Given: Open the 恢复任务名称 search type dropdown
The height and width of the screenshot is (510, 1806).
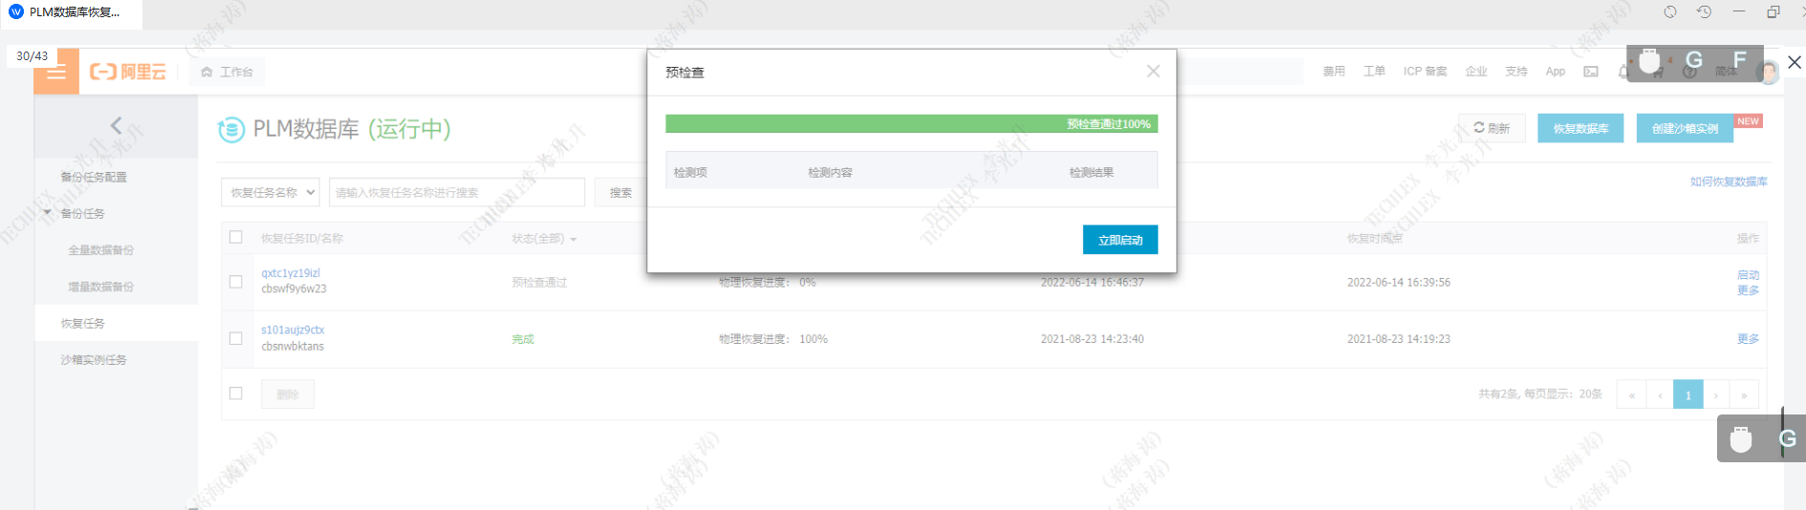Looking at the screenshot, I should point(272,193).
